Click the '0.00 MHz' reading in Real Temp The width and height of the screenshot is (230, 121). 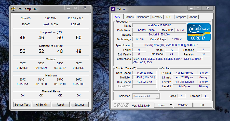tap(50, 18)
